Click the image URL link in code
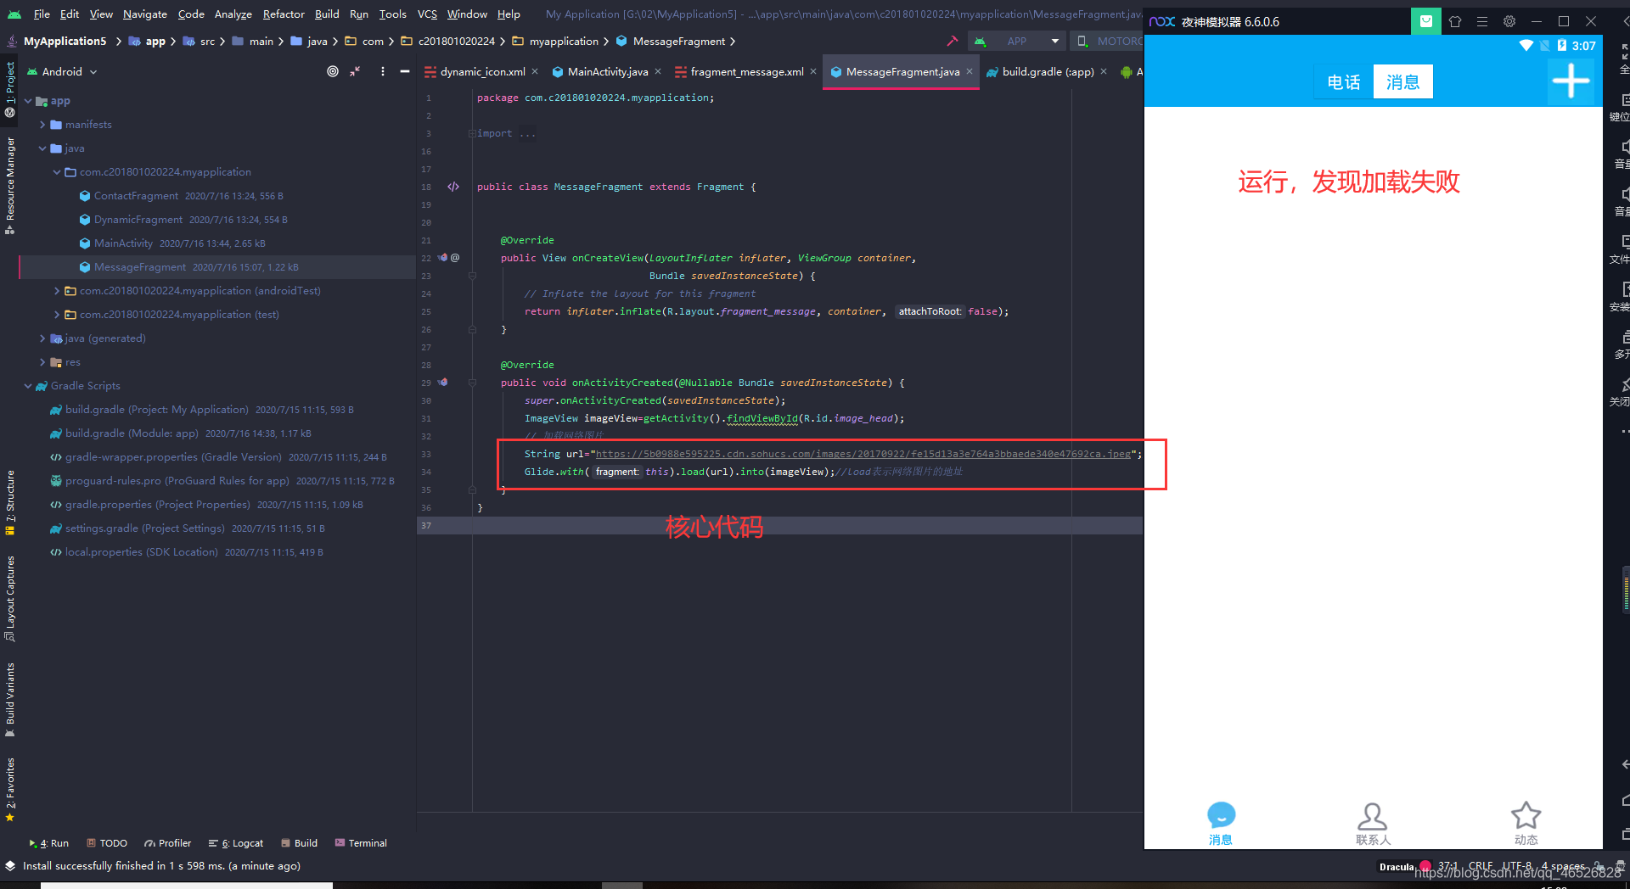 863,454
